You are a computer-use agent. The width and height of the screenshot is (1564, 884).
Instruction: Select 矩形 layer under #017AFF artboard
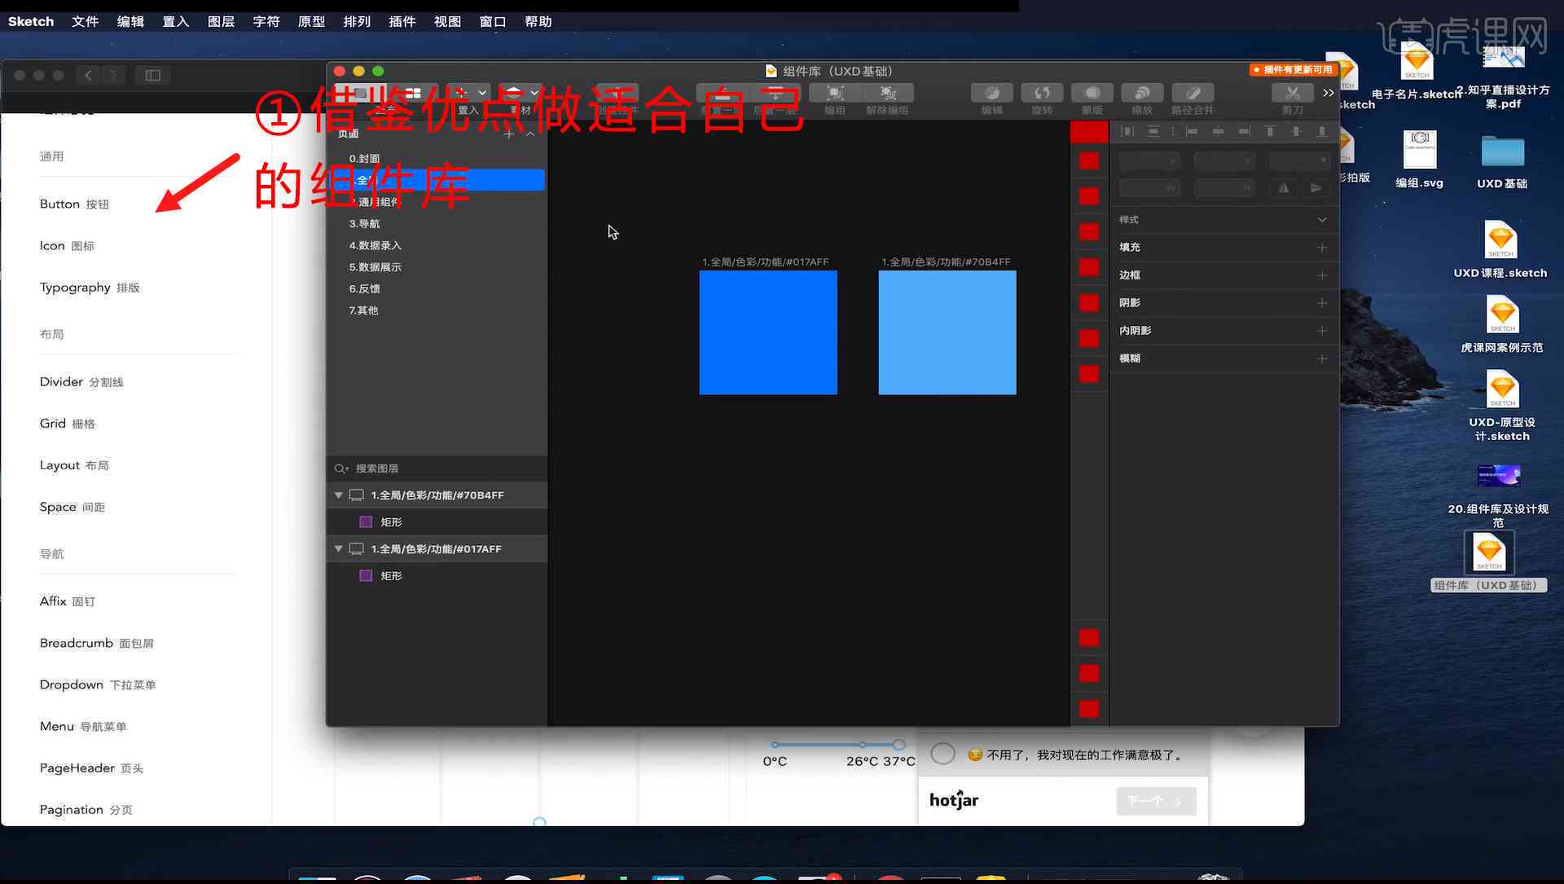click(437, 575)
